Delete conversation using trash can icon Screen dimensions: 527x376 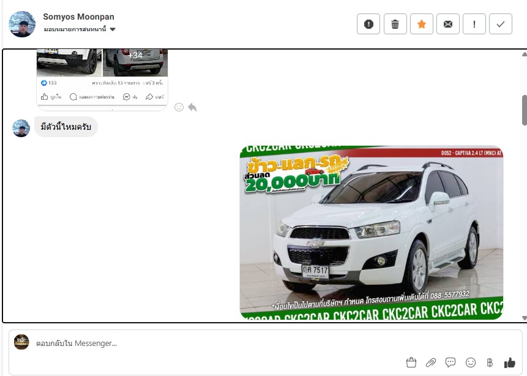395,24
